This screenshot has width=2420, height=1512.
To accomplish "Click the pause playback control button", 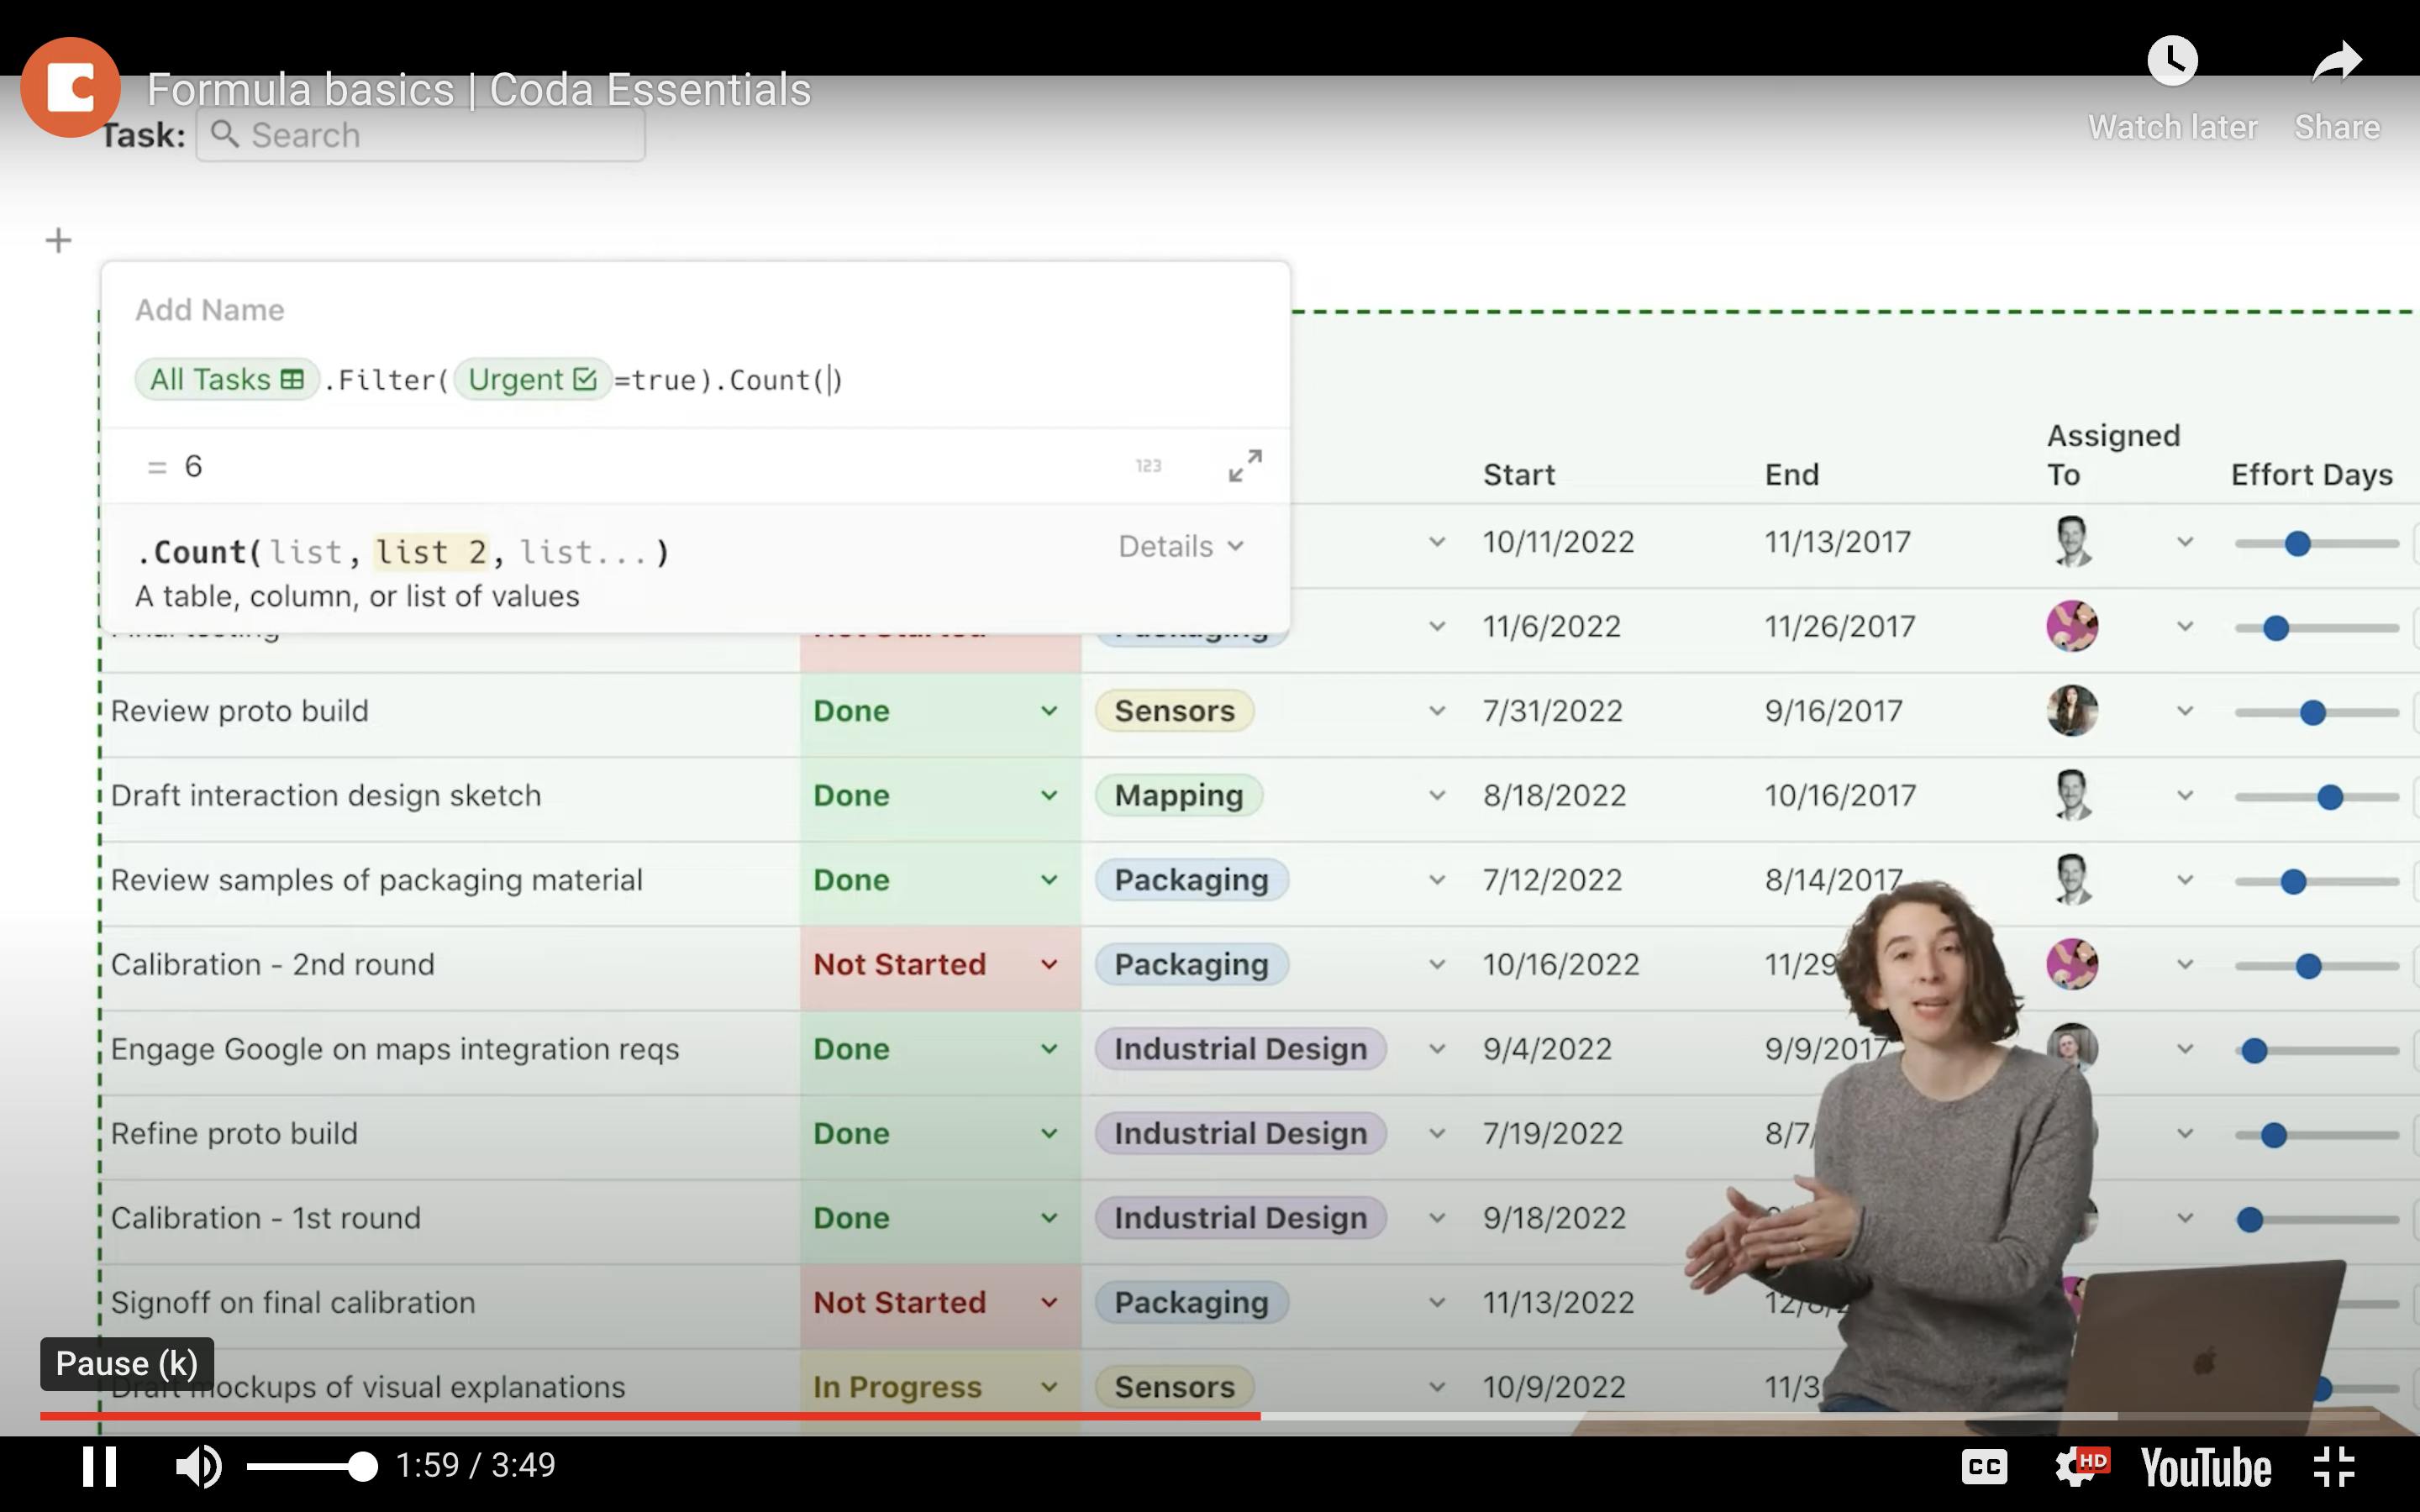I will pyautogui.click(x=97, y=1467).
